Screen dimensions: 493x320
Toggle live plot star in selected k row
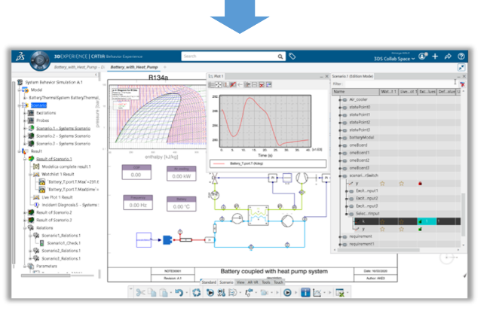pyautogui.click(x=402, y=221)
